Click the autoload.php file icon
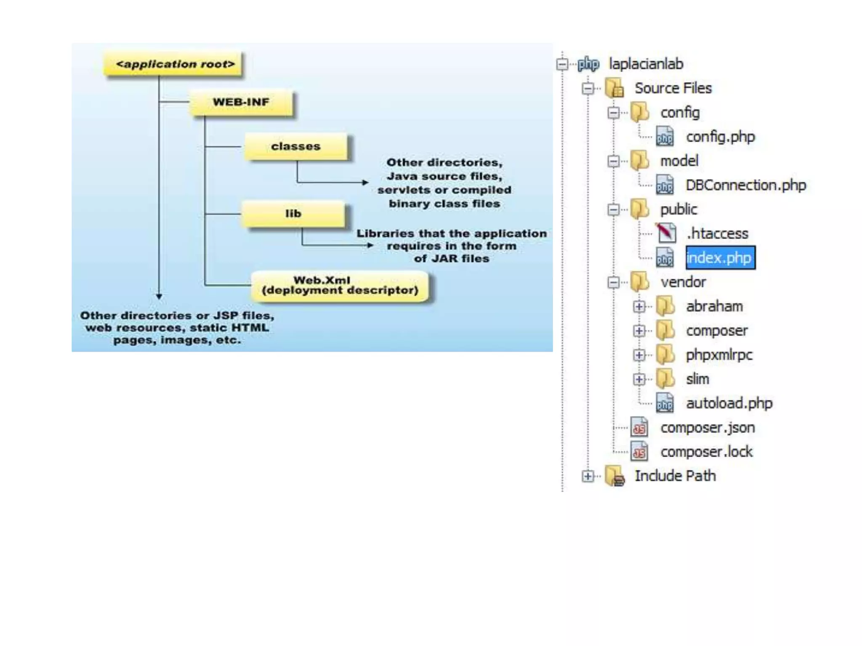This screenshot has height=646, width=862. point(665,403)
